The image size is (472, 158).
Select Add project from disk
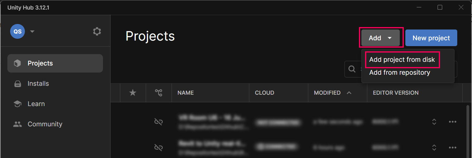tap(402, 60)
